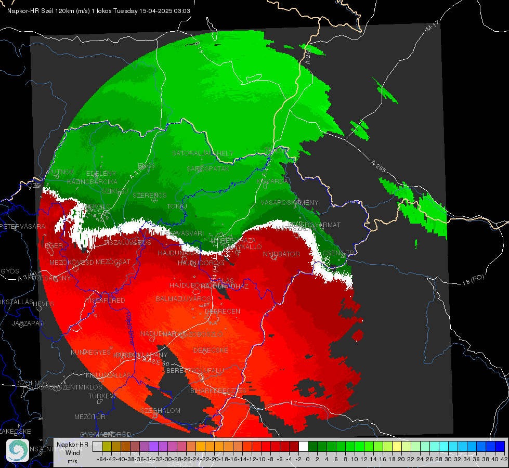Click the MEZOKOVESD town label
Image resolution: width=509 pixels, height=468 pixels.
71,262
